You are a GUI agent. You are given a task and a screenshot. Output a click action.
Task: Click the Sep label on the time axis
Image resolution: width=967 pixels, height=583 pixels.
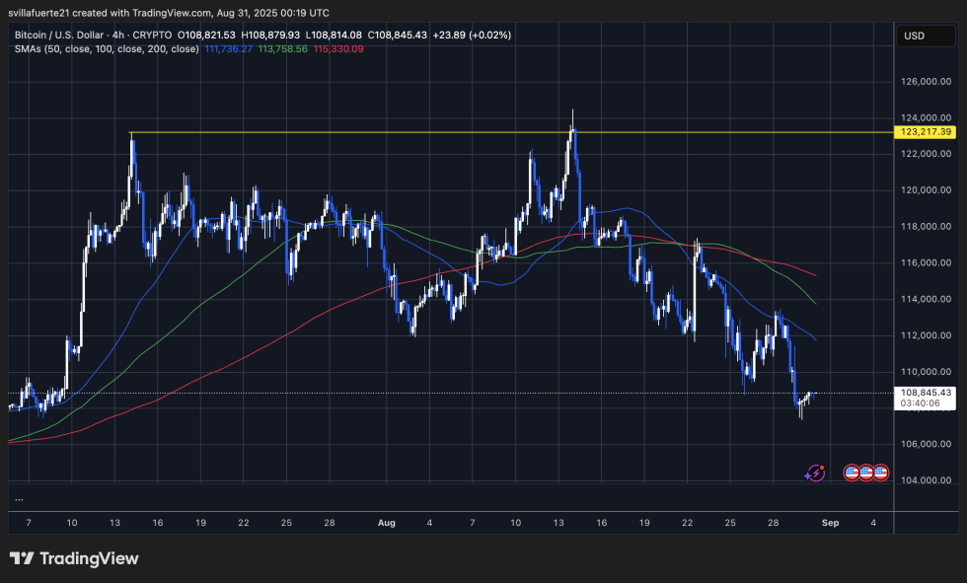point(831,523)
